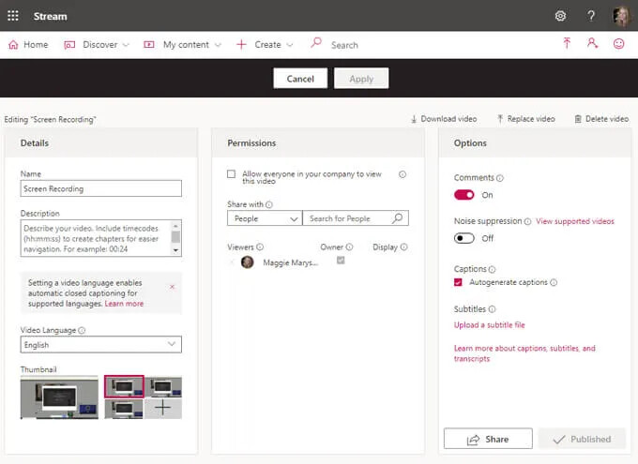Click the Cancel button
Image resolution: width=638 pixels, height=464 pixels.
click(300, 79)
